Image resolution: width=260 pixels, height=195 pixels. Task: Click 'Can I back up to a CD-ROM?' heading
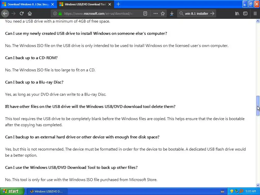coord(31,58)
